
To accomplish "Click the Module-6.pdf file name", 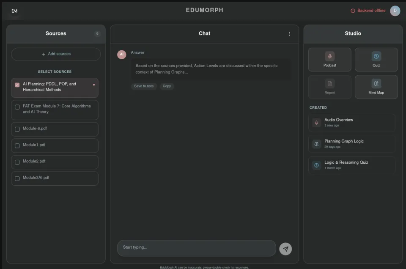I will 35,129.
